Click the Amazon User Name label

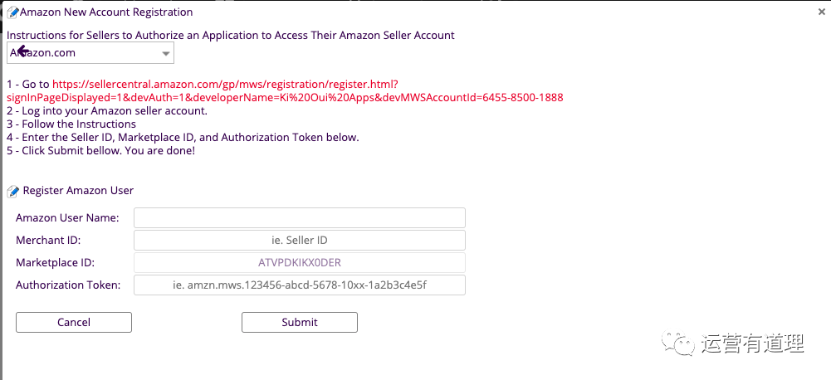(x=67, y=218)
